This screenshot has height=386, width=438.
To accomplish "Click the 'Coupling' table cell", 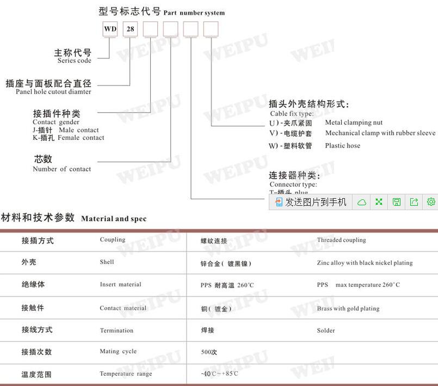I will tap(113, 240).
